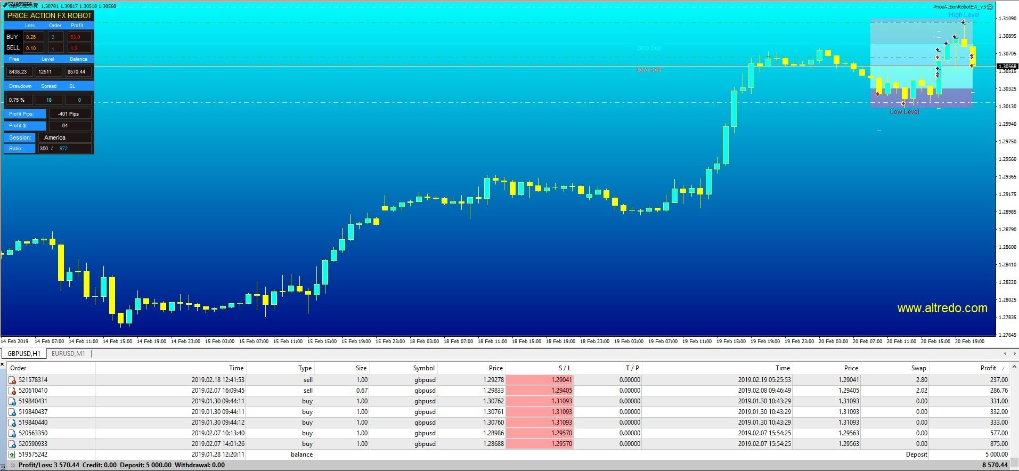Viewport: 1019px width, 471px height.
Task: Click the S/L cell 1.29405
Action: (x=540, y=391)
